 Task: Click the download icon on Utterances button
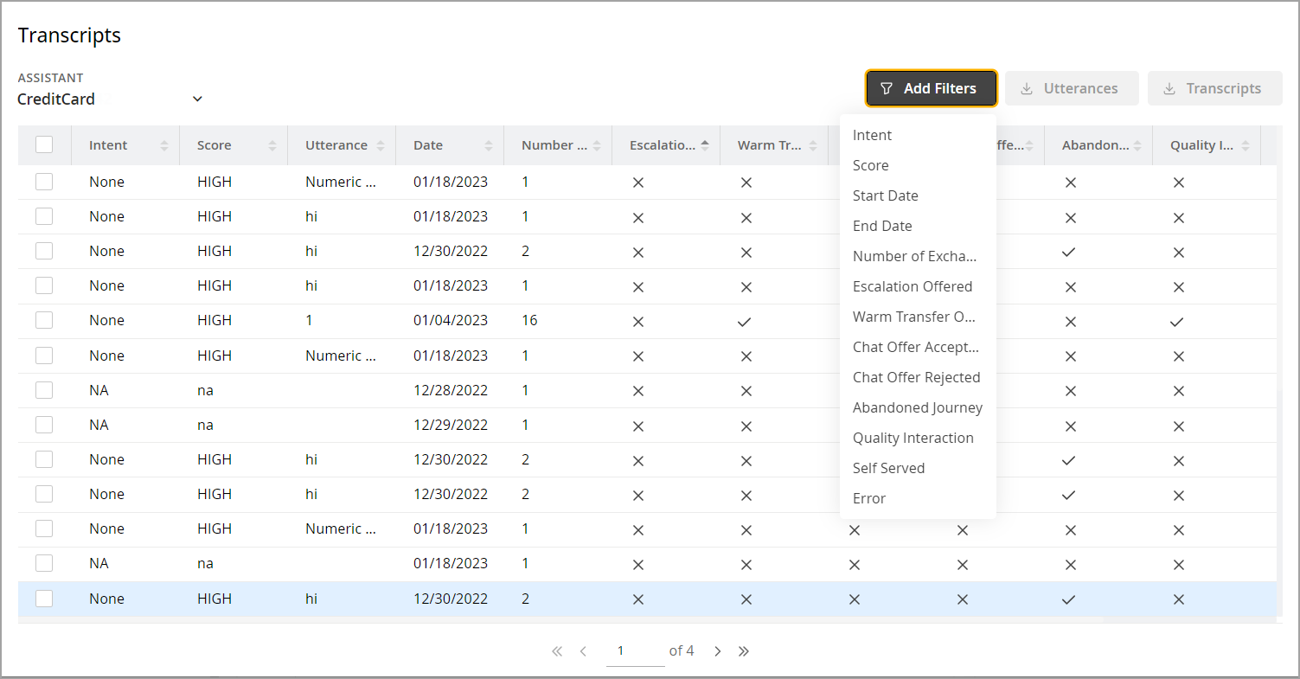click(x=1028, y=87)
